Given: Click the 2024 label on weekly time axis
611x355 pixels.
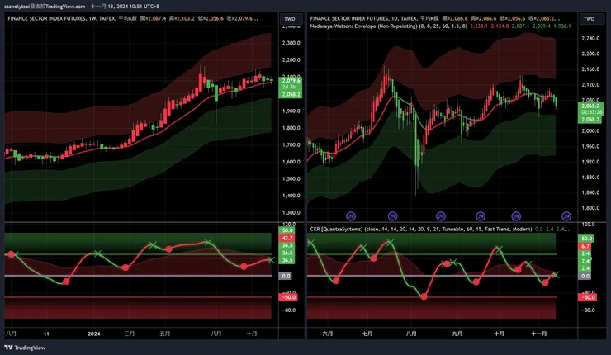Looking at the screenshot, I should point(94,334).
